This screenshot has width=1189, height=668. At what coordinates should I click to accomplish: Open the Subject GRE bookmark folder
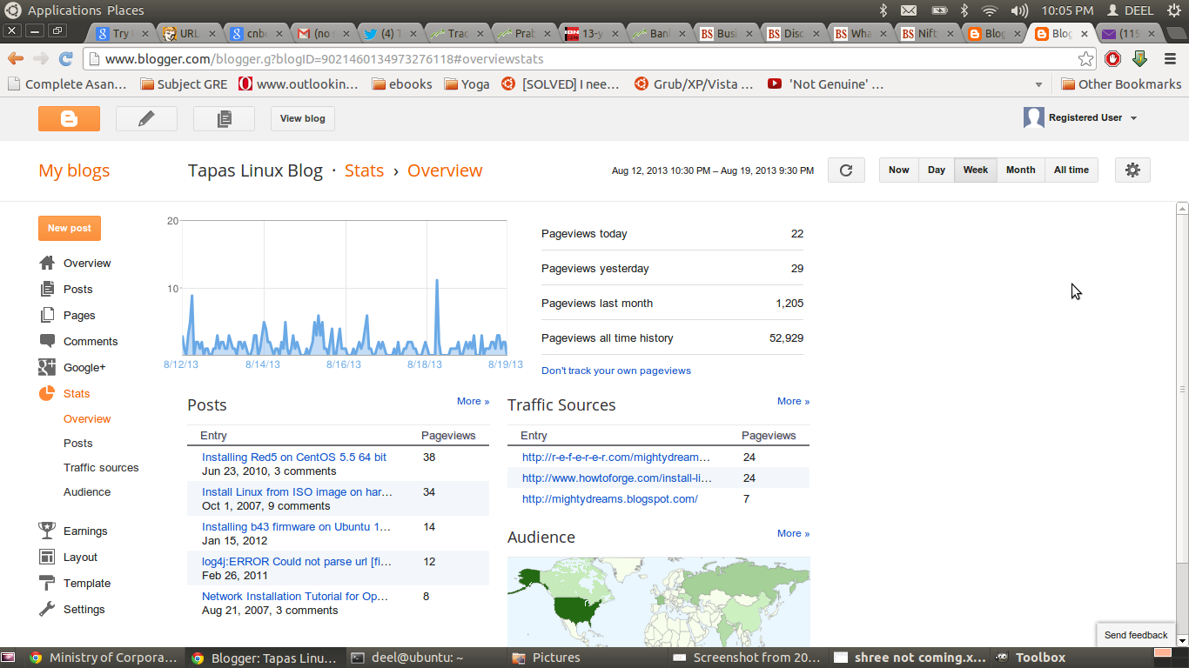click(x=184, y=84)
